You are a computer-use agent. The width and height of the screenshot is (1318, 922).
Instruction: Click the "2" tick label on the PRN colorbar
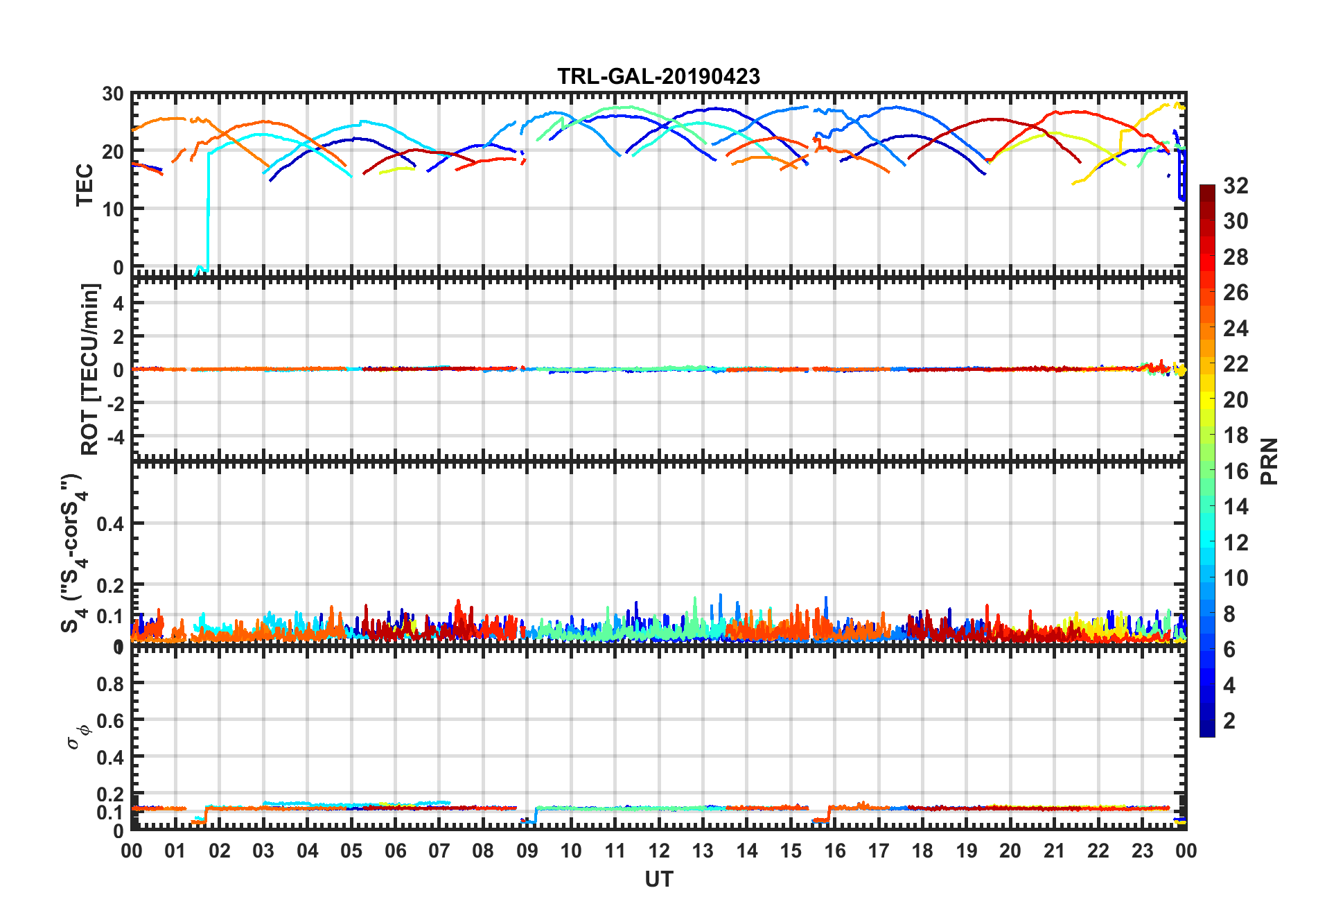pos(1230,721)
